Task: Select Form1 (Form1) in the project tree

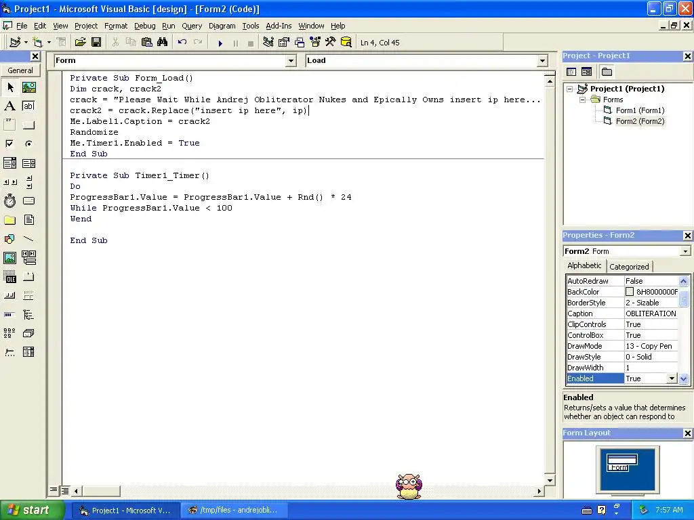Action: (640, 110)
